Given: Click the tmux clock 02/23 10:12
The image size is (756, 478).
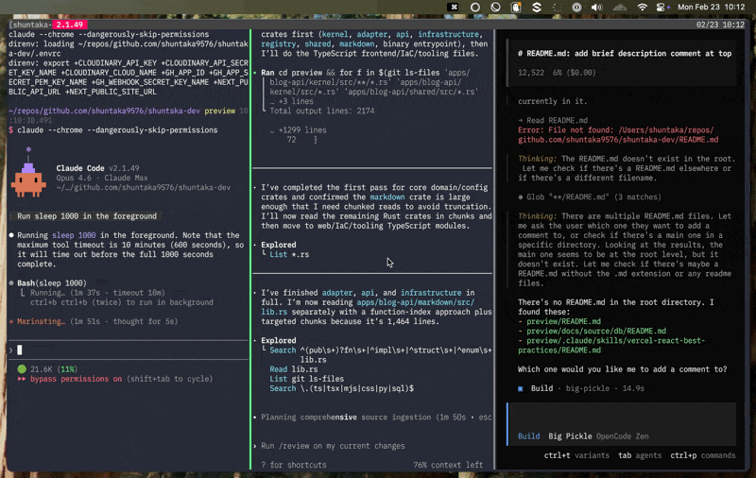Looking at the screenshot, I should pyautogui.click(x=720, y=25).
